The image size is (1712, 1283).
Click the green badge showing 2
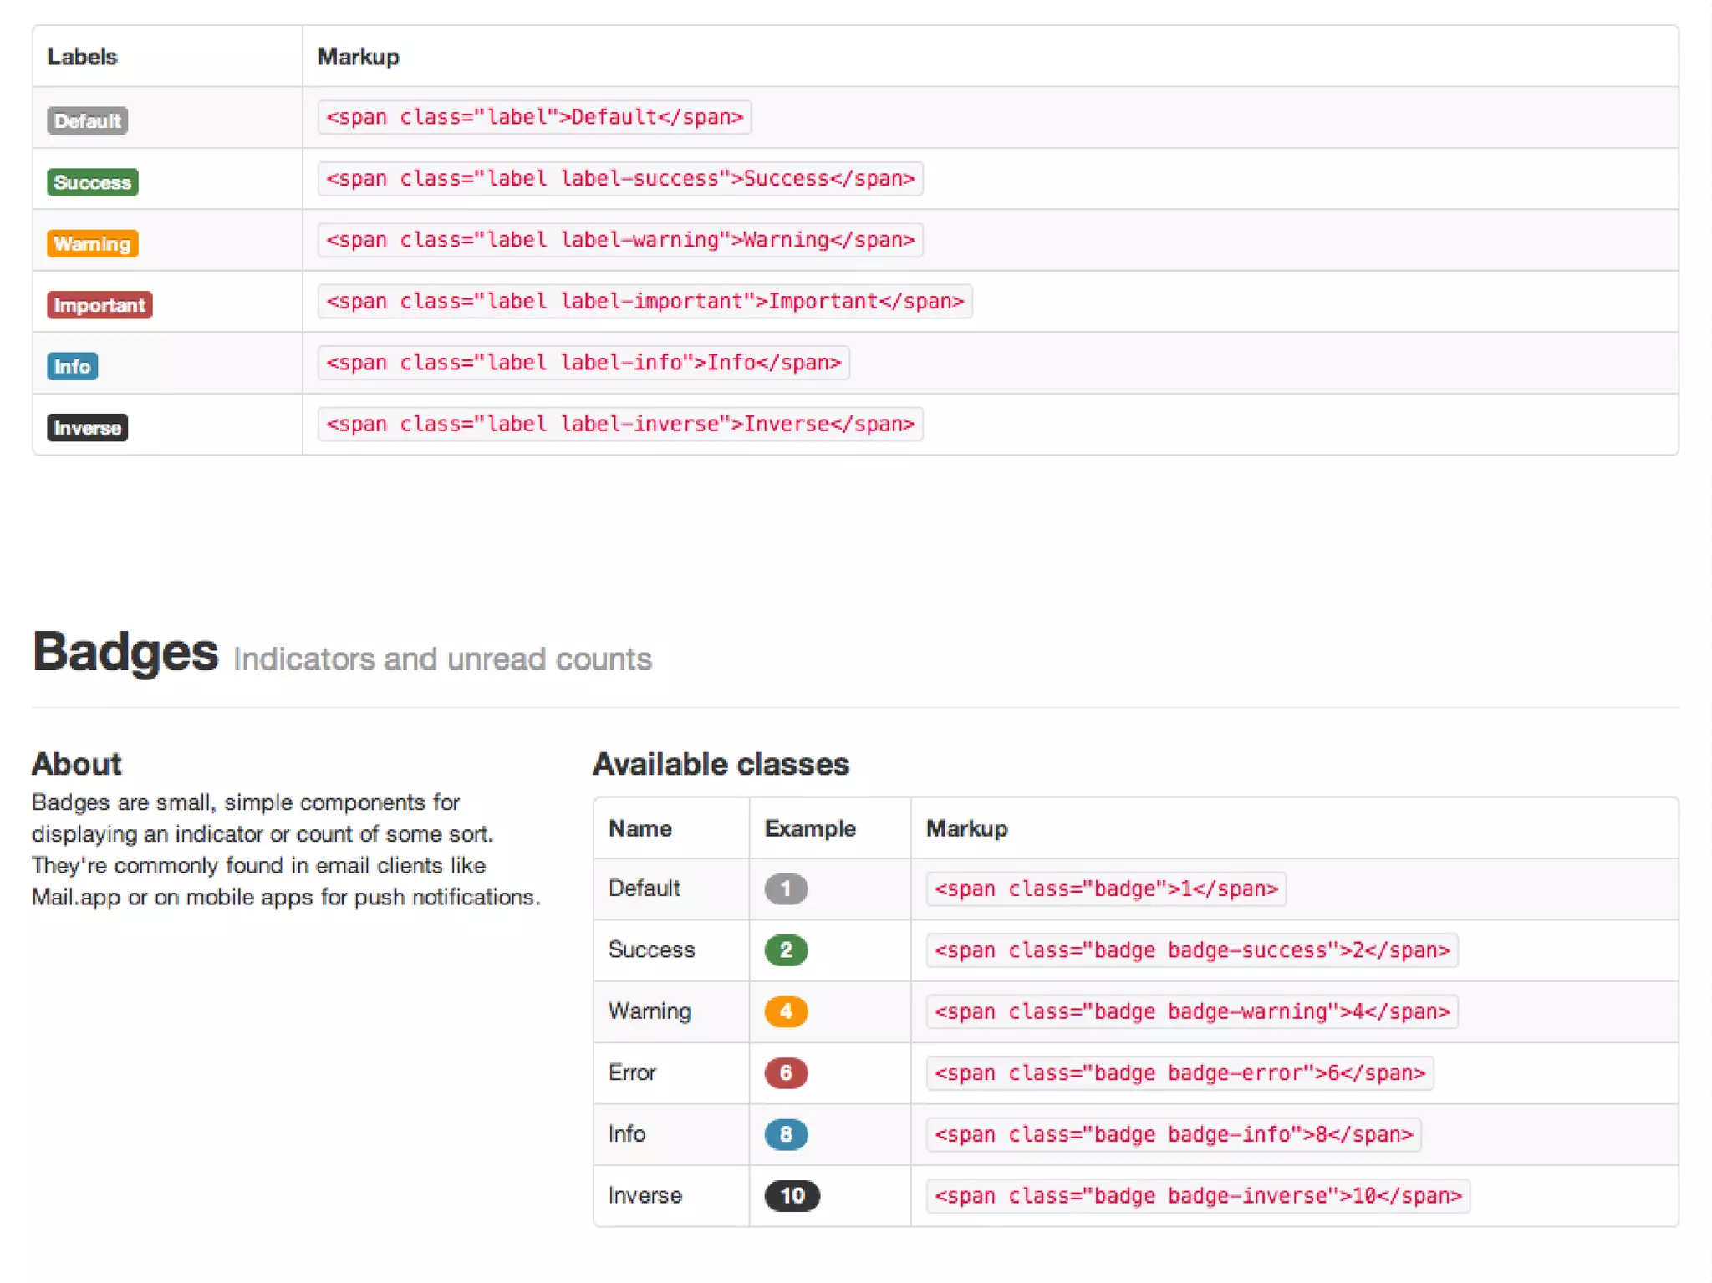click(x=785, y=950)
